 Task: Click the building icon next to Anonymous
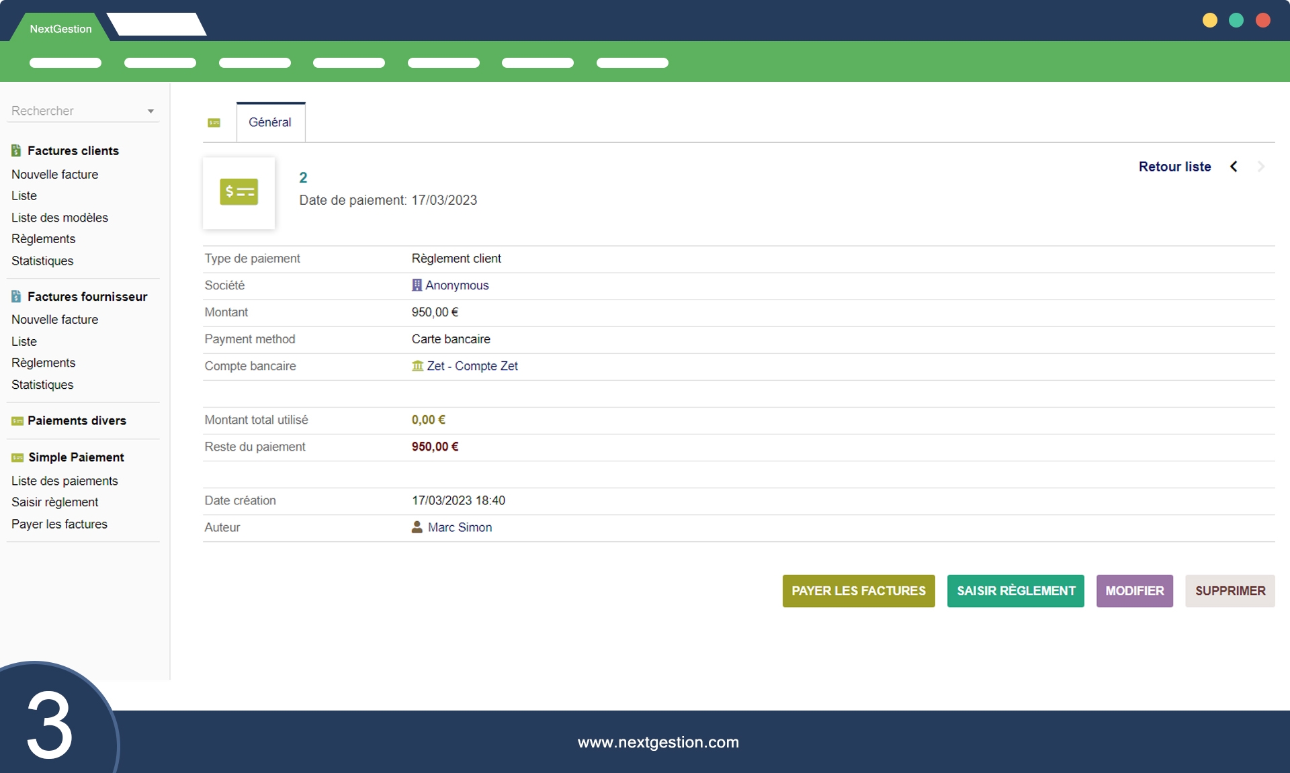pyautogui.click(x=417, y=285)
